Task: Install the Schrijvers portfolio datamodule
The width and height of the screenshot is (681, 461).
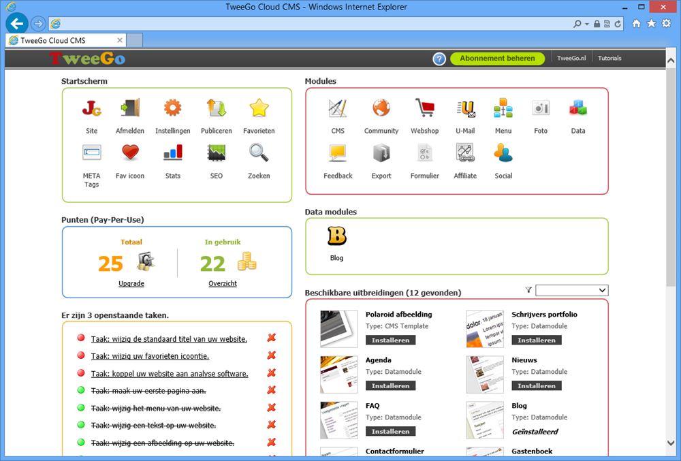Action: click(x=537, y=340)
